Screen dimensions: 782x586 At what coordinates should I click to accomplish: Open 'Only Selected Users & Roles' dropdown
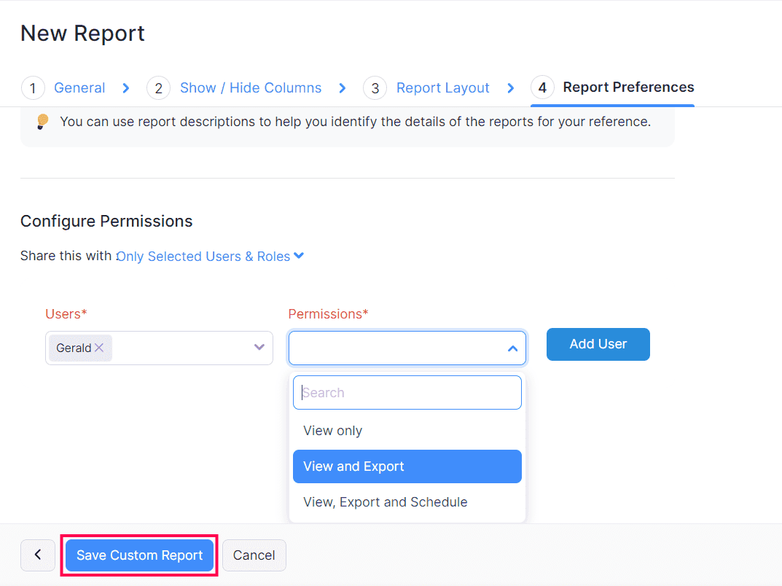[210, 257]
